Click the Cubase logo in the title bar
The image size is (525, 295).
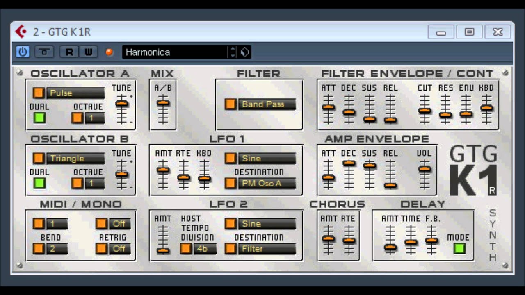[x=21, y=32]
